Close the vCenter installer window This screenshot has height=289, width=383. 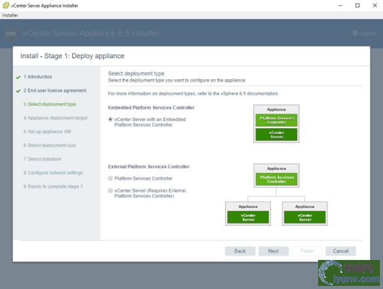click(375, 6)
